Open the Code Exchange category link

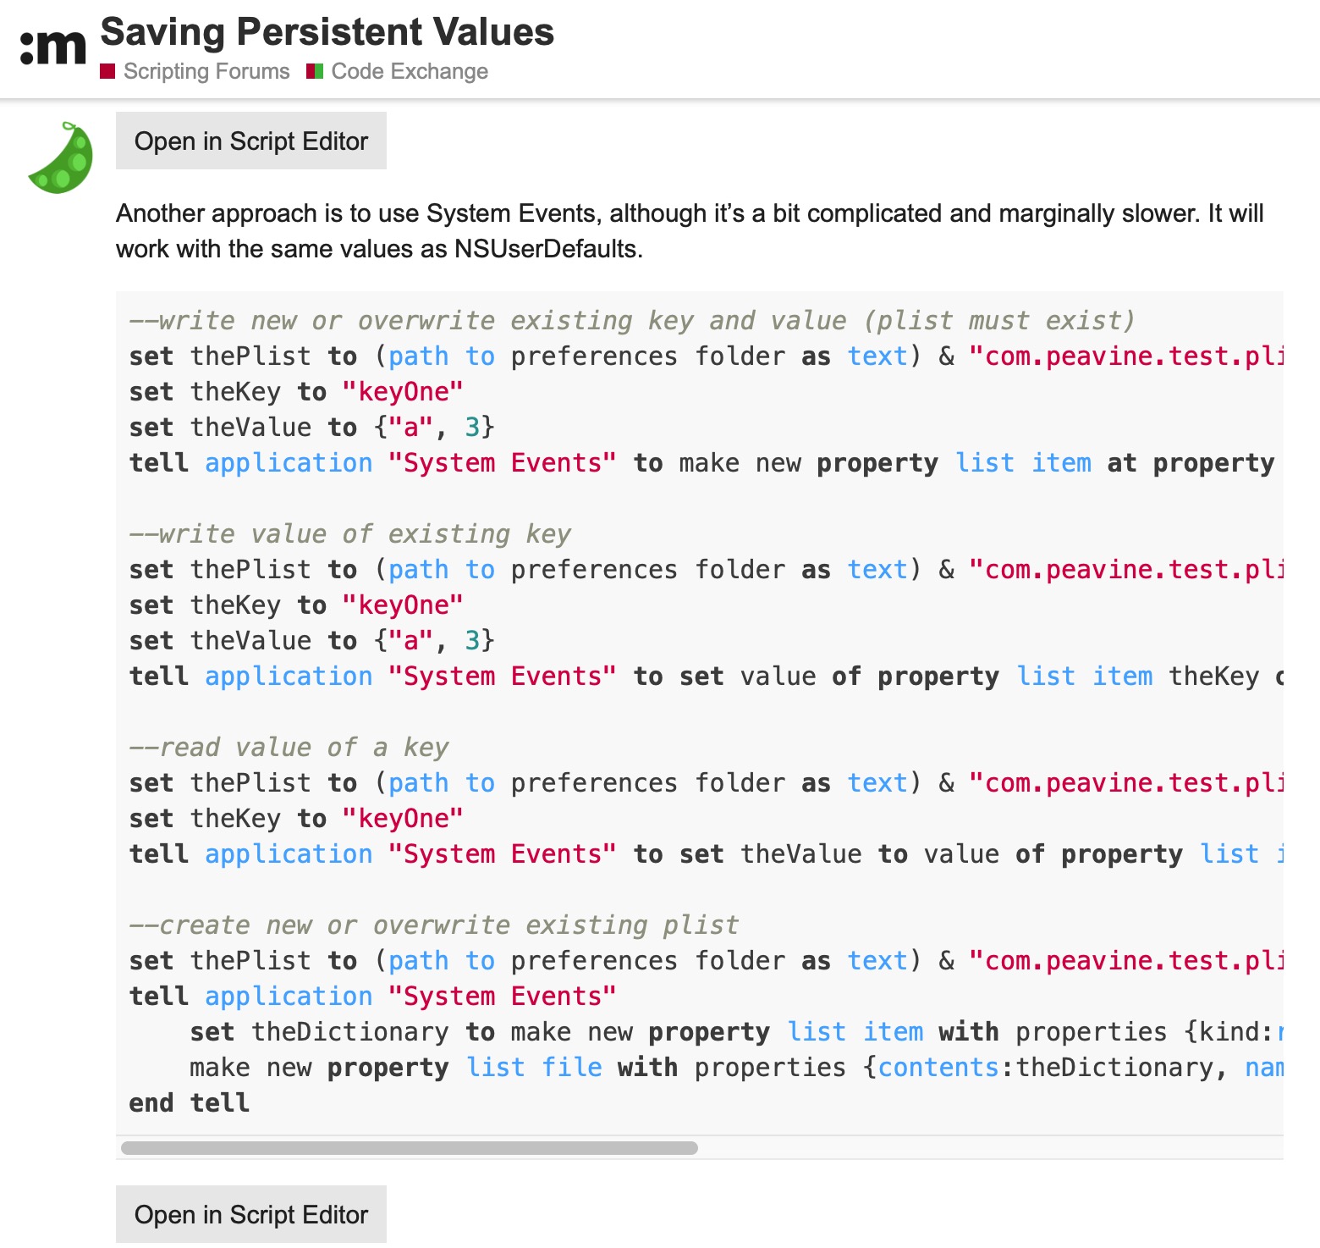pyautogui.click(x=410, y=71)
